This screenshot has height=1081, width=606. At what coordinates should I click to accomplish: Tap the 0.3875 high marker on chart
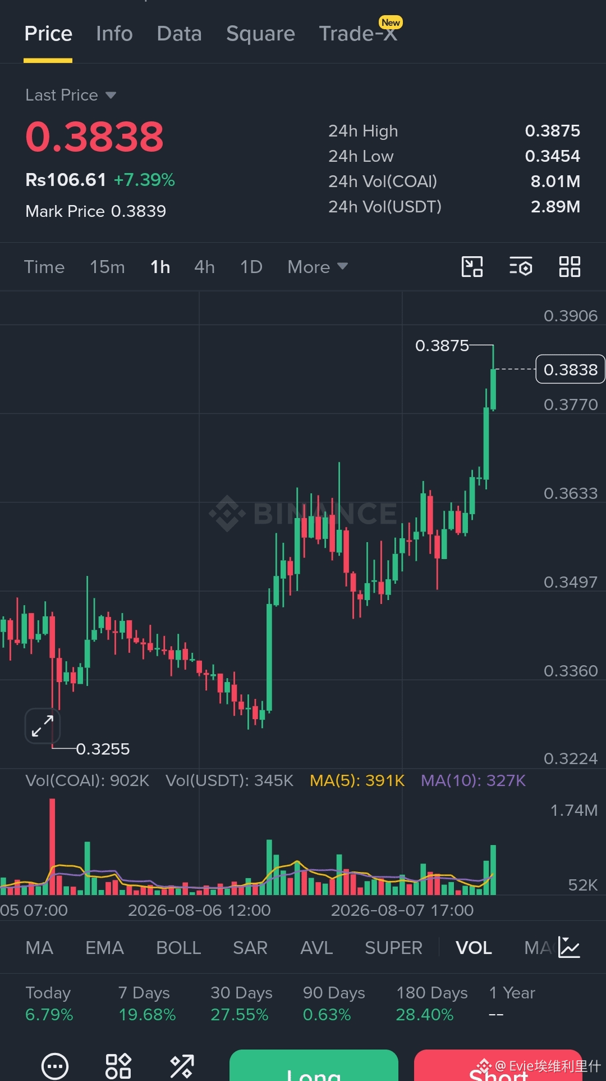(442, 346)
